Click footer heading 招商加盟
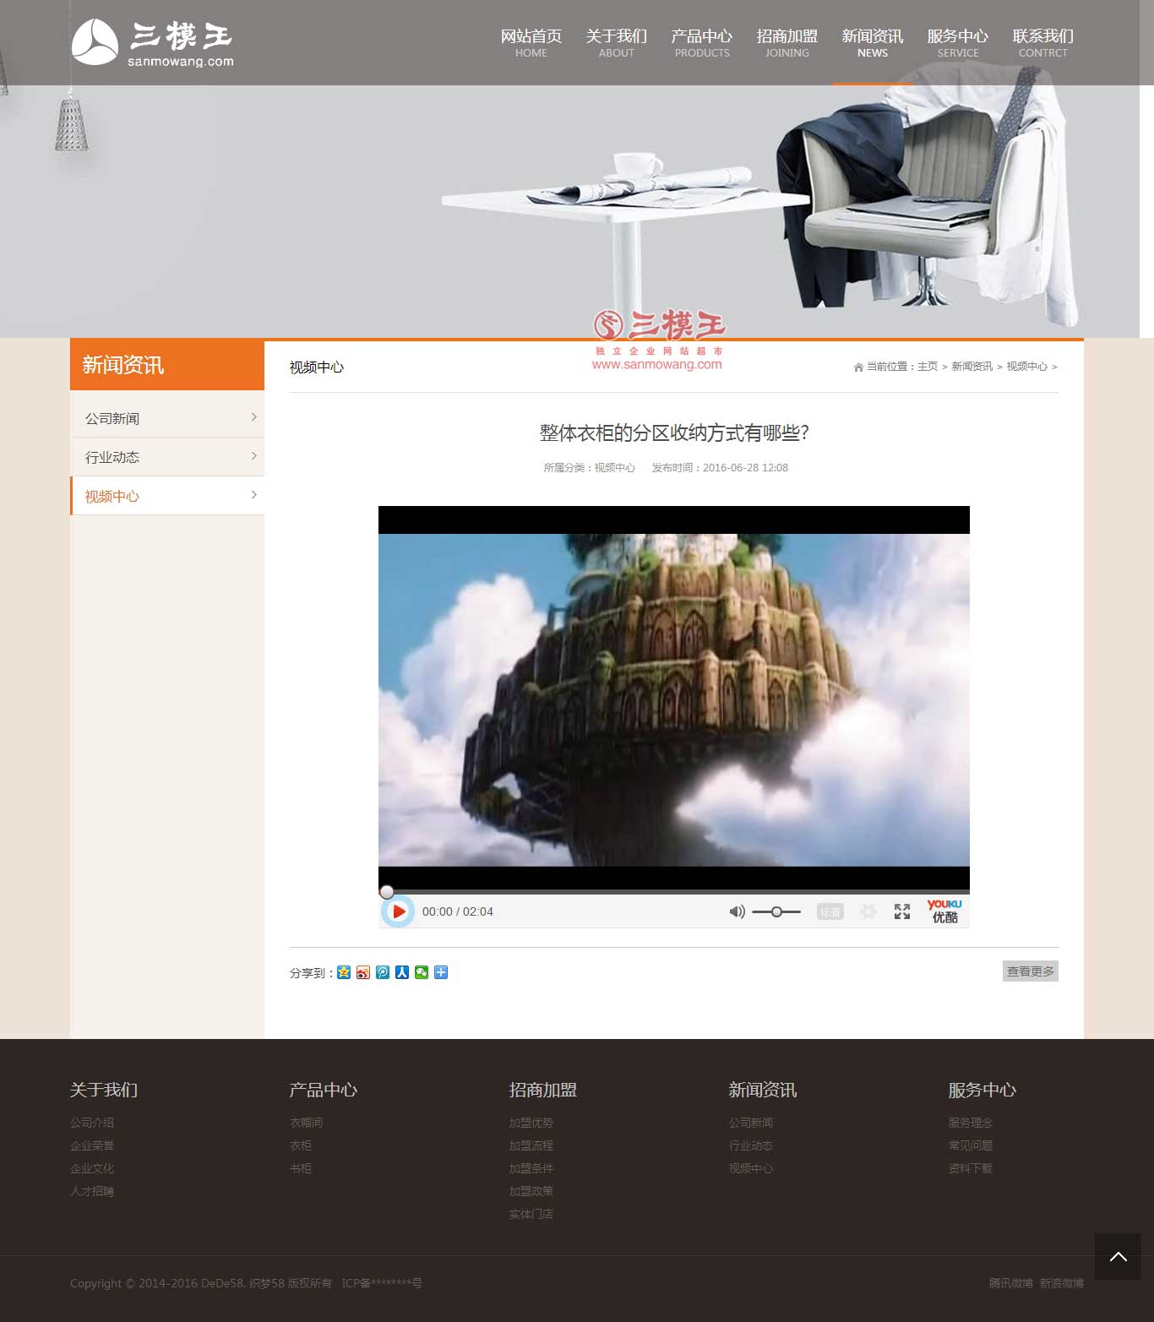Viewport: 1154px width, 1322px height. (543, 1090)
